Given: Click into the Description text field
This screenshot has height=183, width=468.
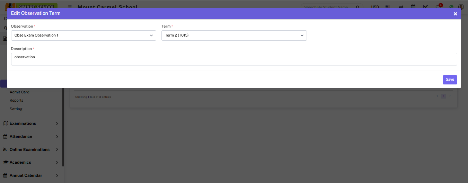Looking at the screenshot, I should click(234, 59).
